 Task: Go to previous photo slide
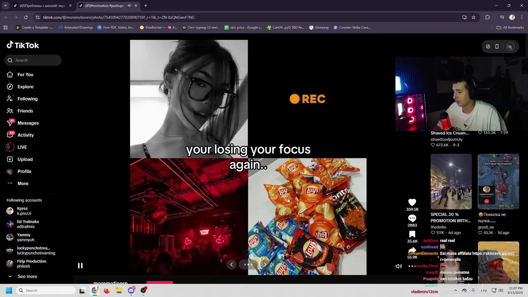(x=231, y=264)
